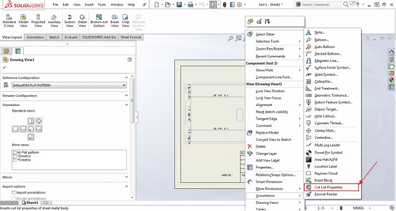Switch to the Sheet Format tab
The height and width of the screenshot is (211, 396).
tap(131, 37)
